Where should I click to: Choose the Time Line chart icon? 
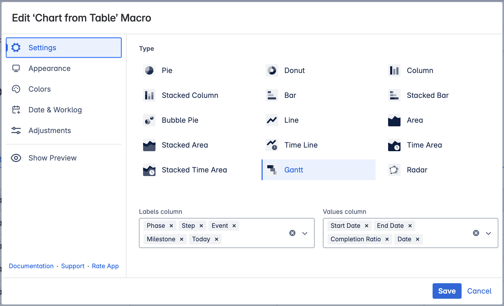point(272,145)
